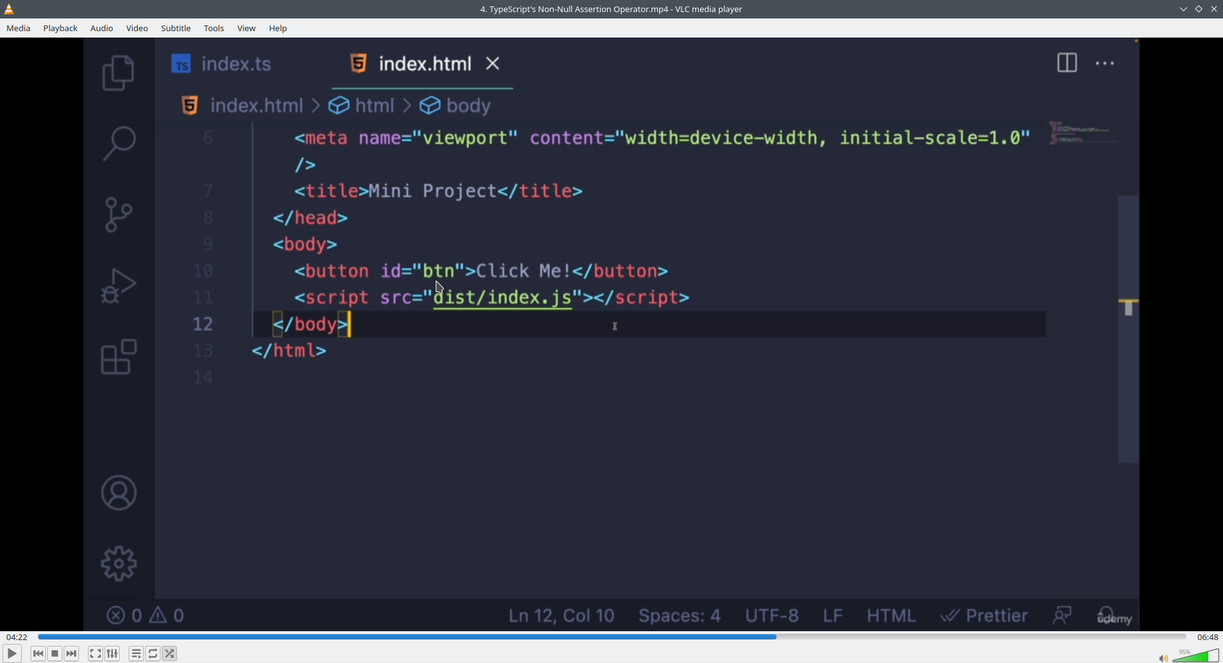Adjust the volume slider
This screenshot has width=1223, height=663.
coord(1196,656)
